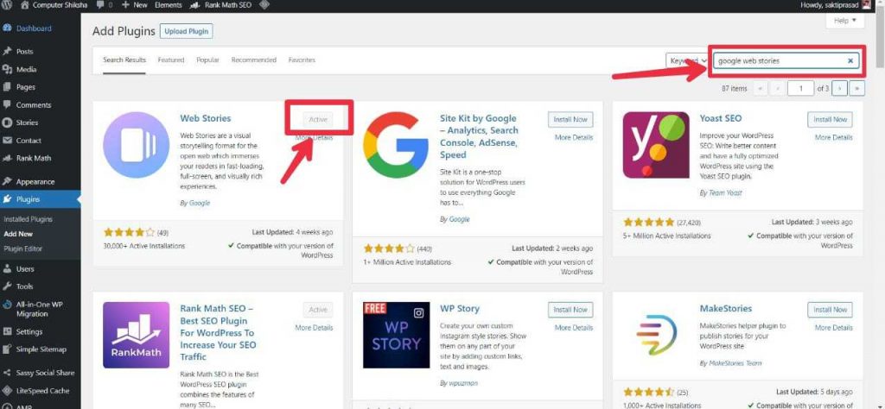Viewport: 885px width, 409px height.
Task: Open Elements in the admin bar
Action: (169, 5)
